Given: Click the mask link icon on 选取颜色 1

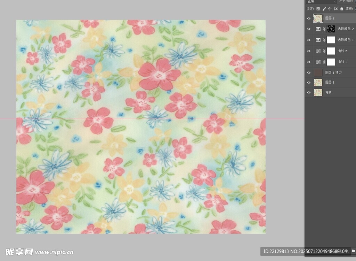Looking at the screenshot, I should coord(324,40).
